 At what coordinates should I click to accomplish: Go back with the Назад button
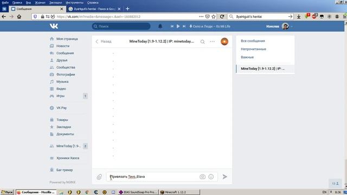tap(104, 41)
